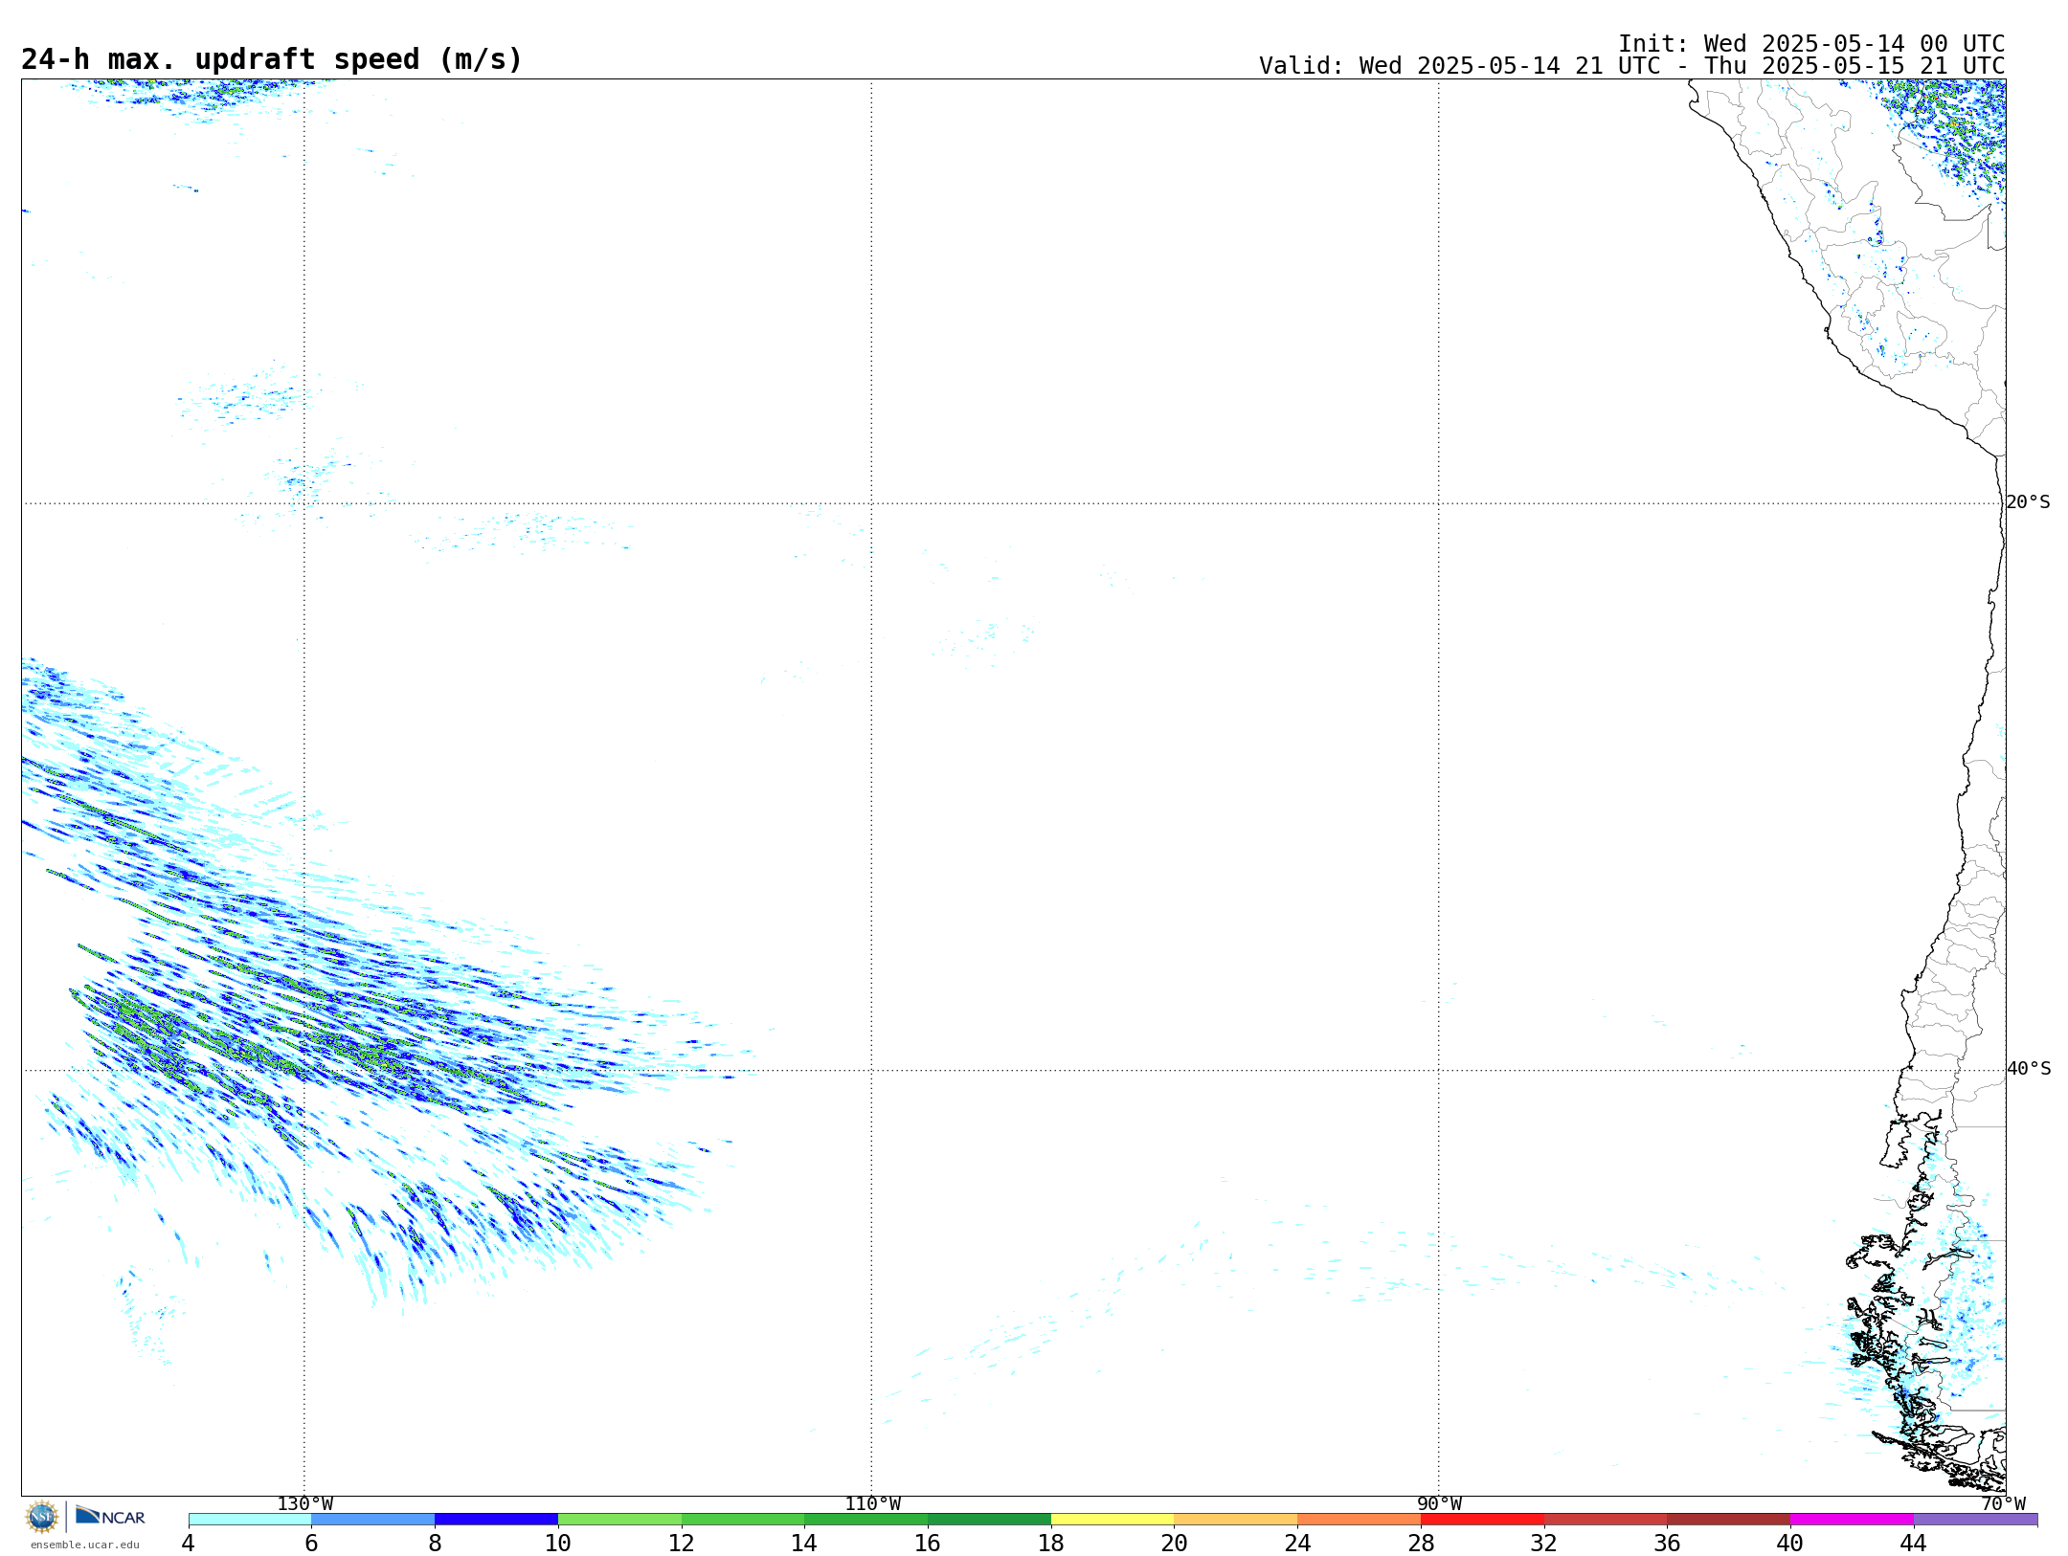2068x1556 pixels.
Task: Click colorbar tick label 16
Action: (x=928, y=1544)
